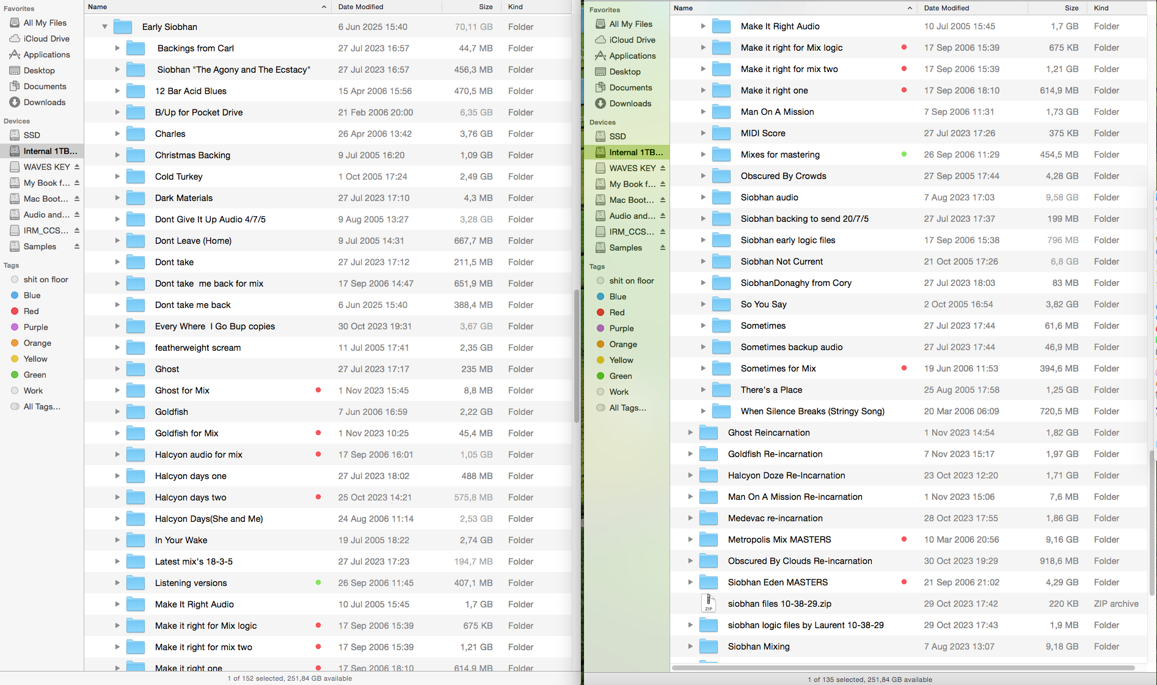Show All Tags in left sidebar
1157x685 pixels.
(x=42, y=406)
